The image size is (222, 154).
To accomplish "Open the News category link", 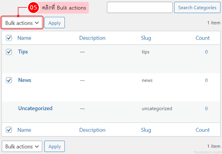I will pyautogui.click(x=25, y=80).
